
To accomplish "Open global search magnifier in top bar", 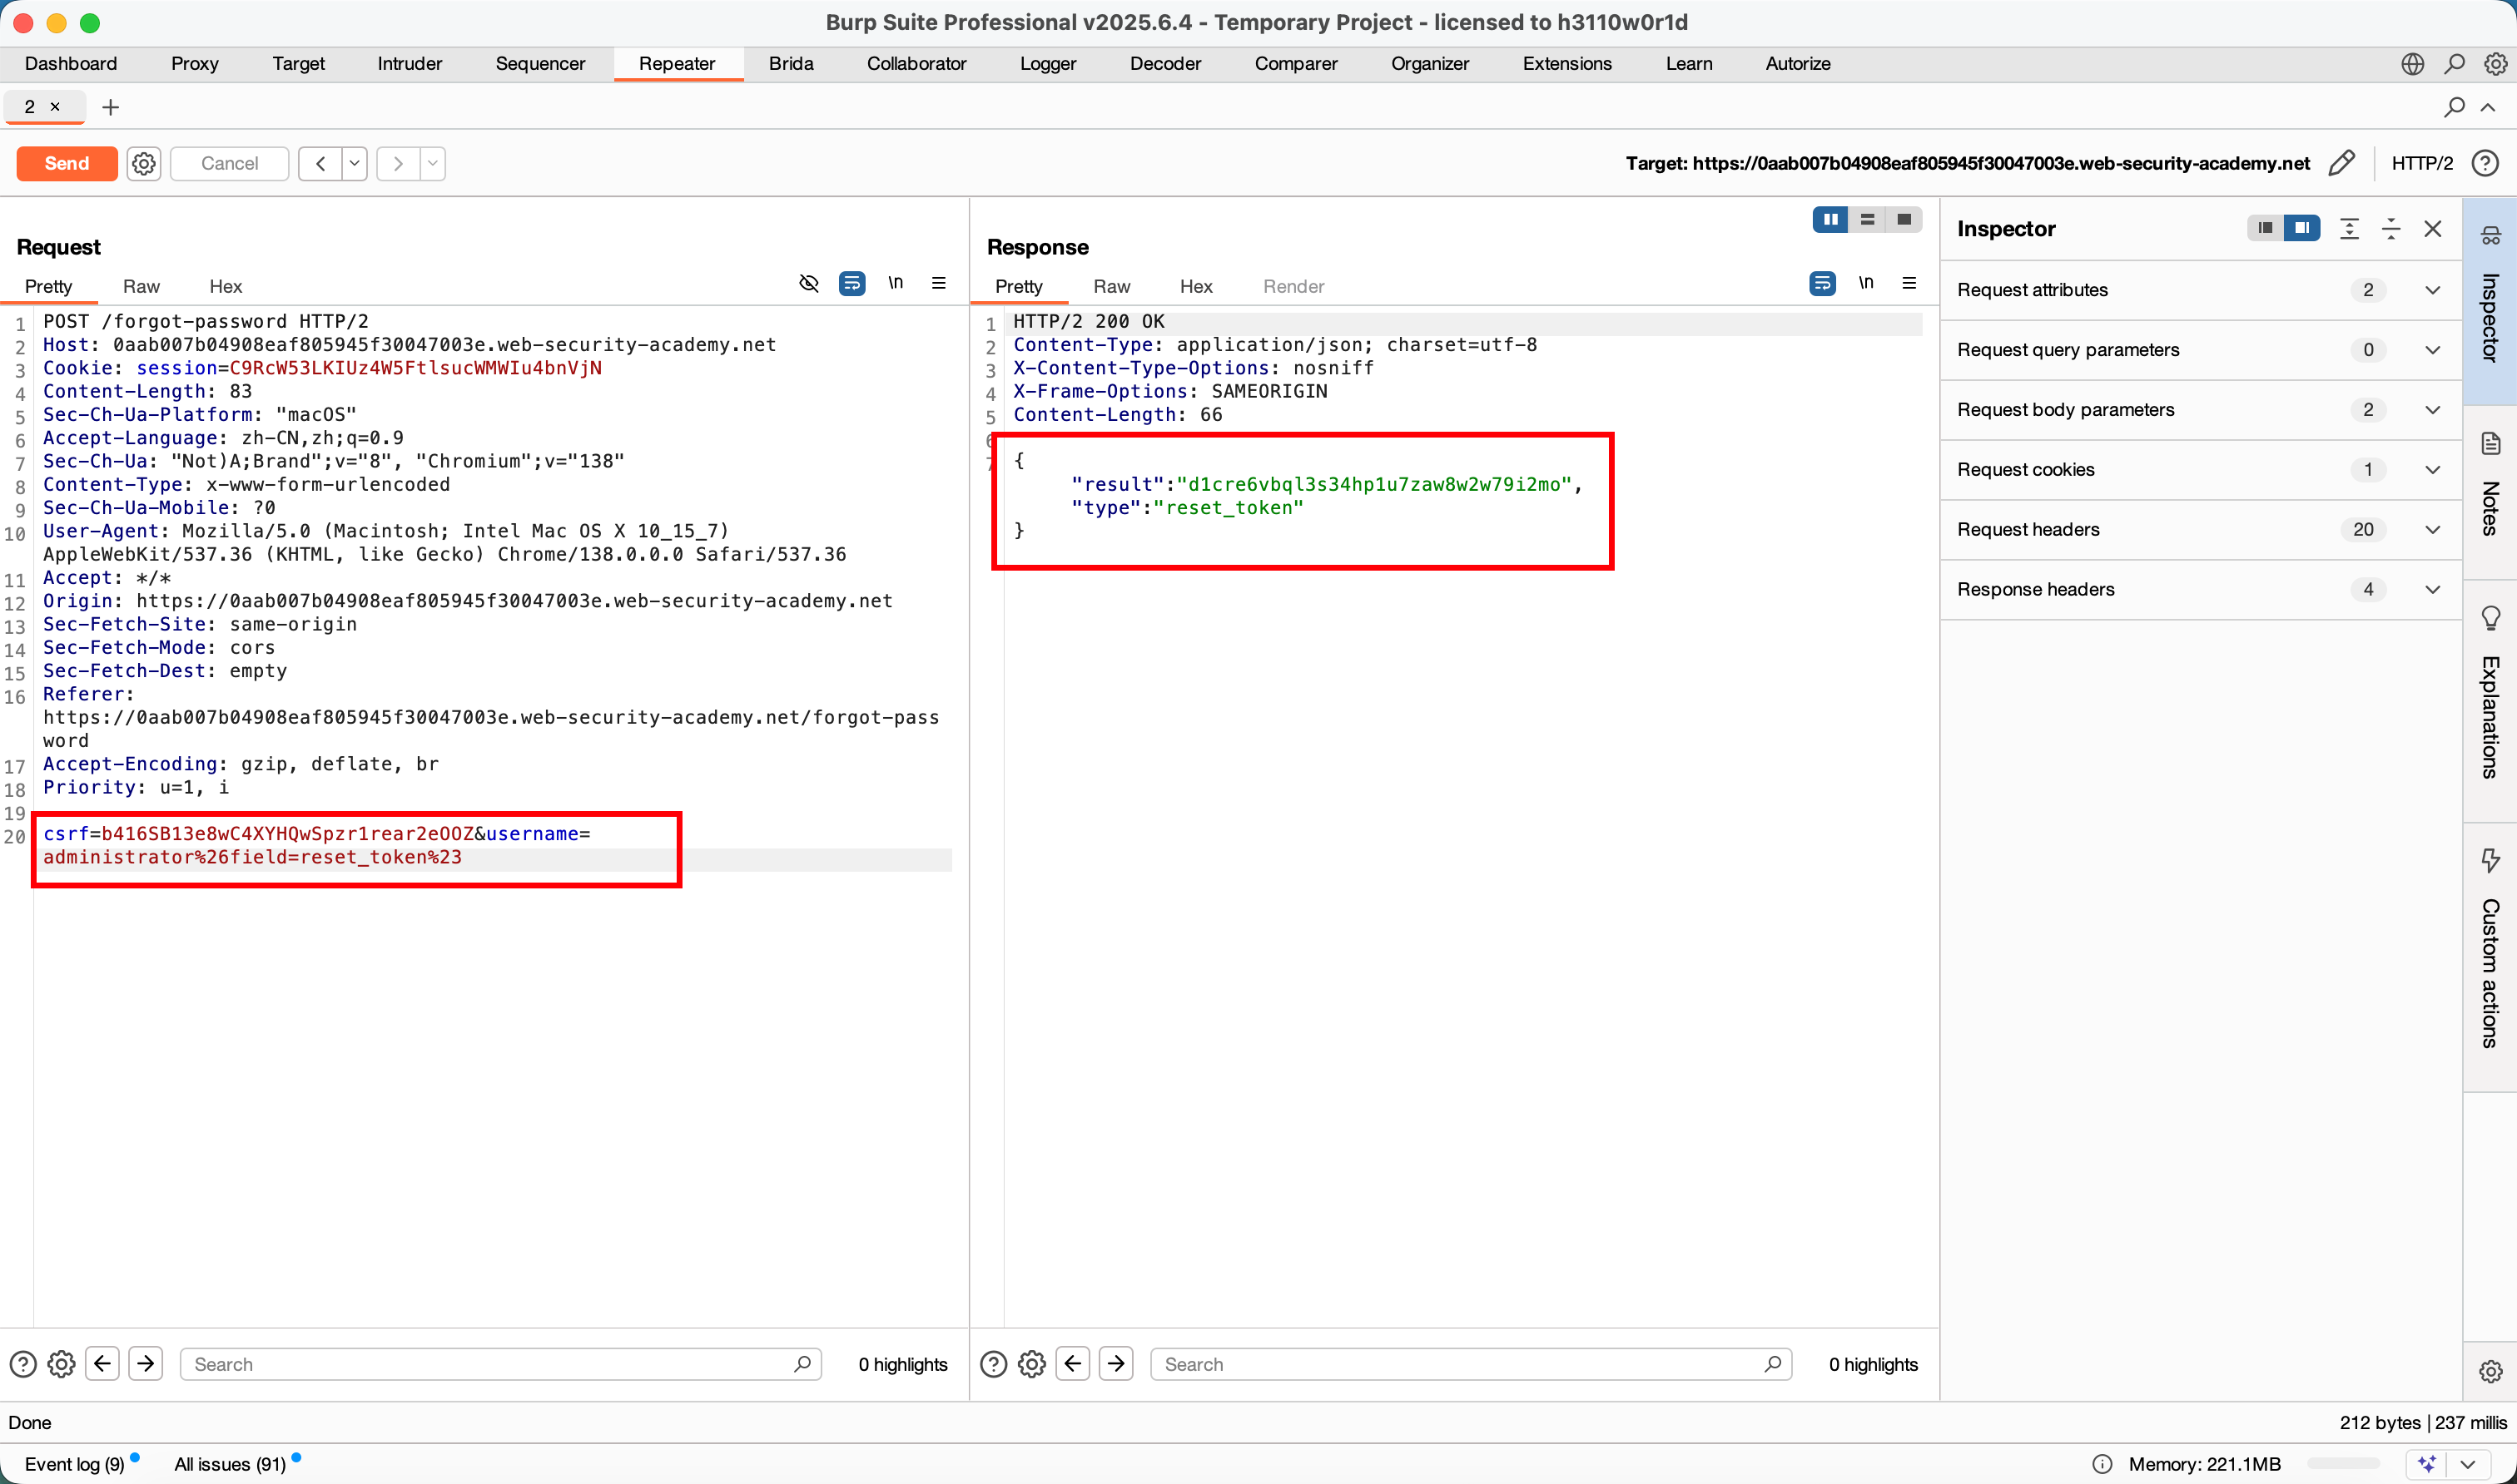I will click(2454, 64).
